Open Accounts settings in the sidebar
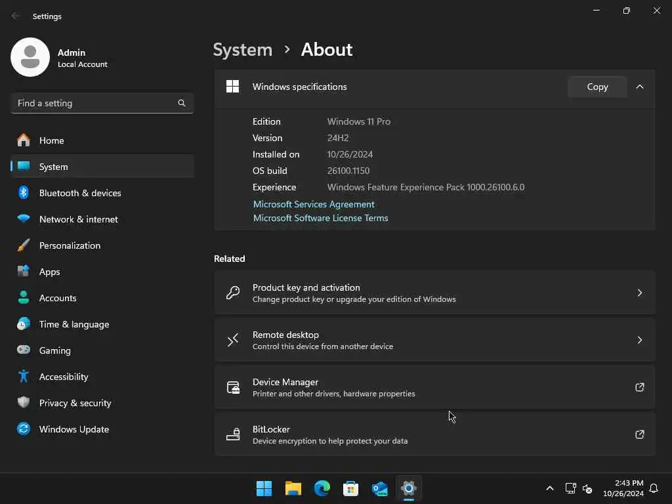 pos(102,297)
